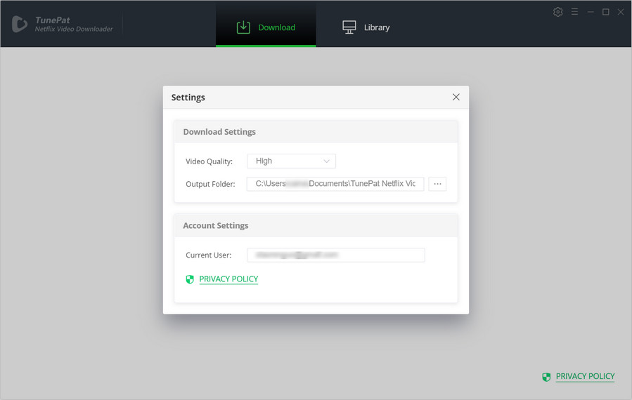Click the Settings dialog title
The width and height of the screenshot is (632, 400).
188,98
